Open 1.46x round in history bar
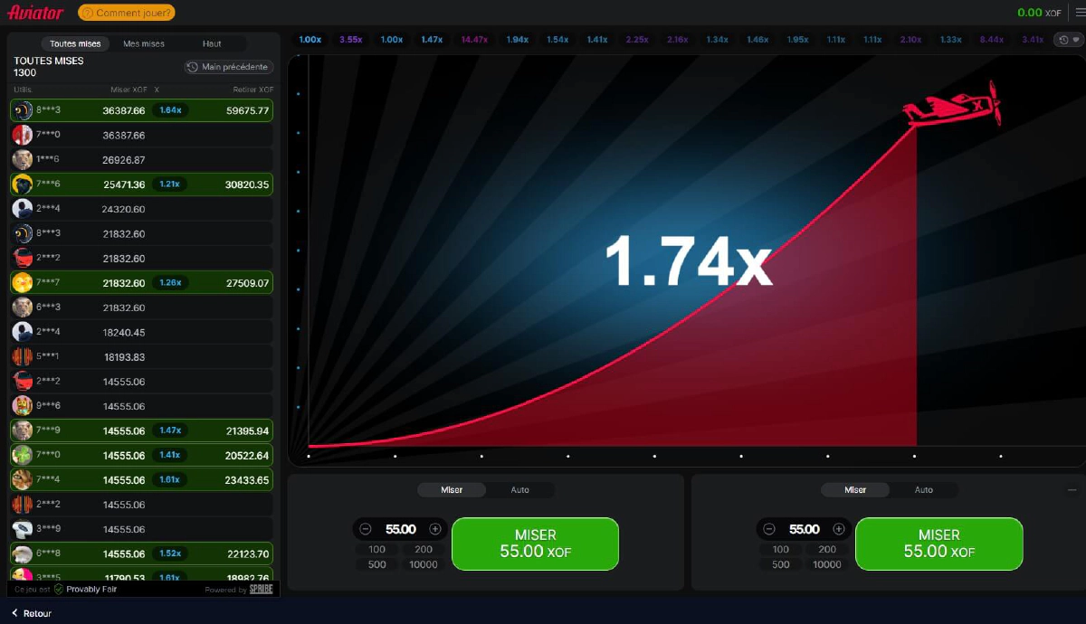 point(757,40)
